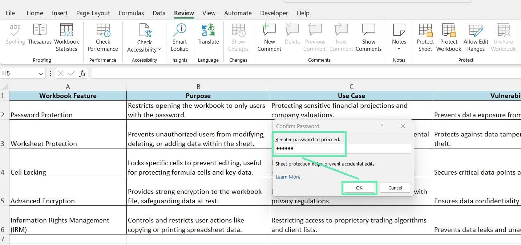Screen dimensions: 521x245
Task: Switch to the Developer ribbon tab
Action: (274, 13)
